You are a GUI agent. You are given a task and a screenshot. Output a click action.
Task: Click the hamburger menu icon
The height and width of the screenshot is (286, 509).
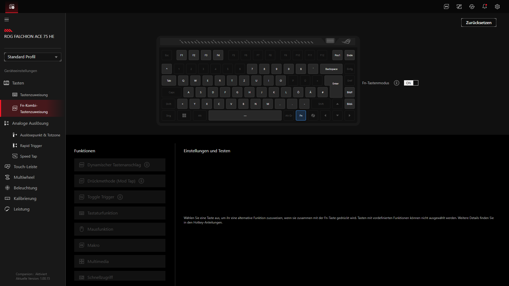(7, 20)
